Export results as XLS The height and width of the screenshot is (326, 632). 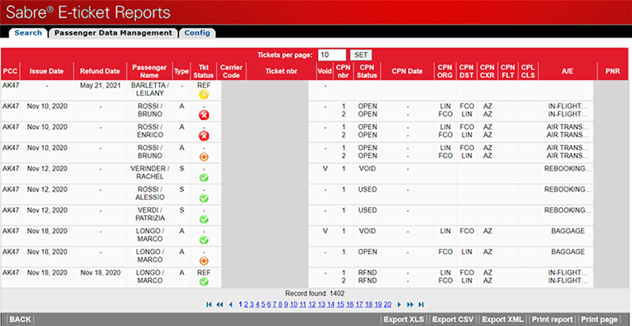[404, 319]
